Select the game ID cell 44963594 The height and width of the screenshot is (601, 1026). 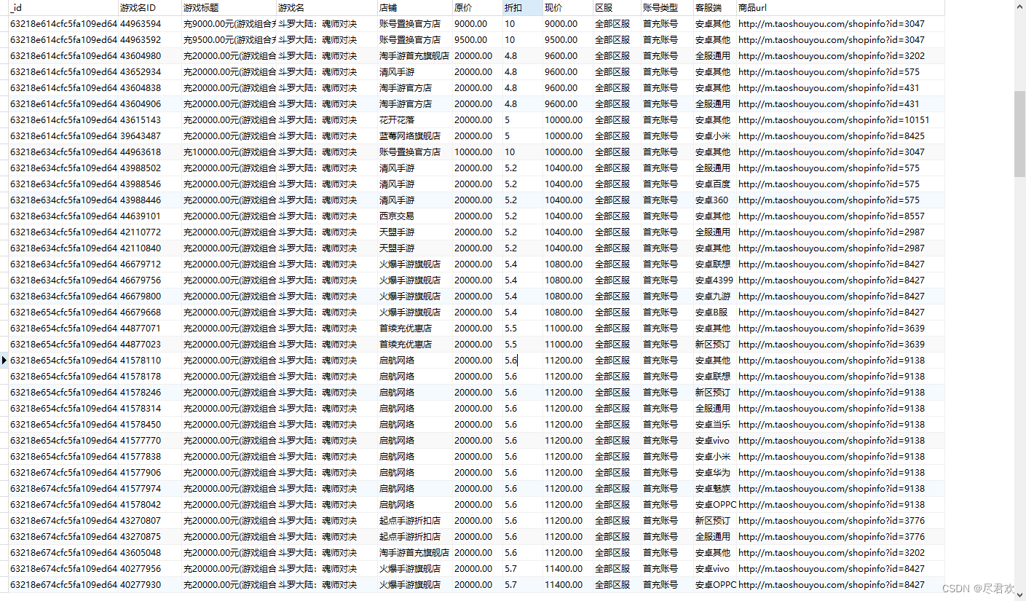149,24
